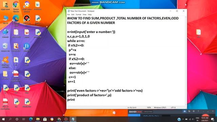Open the folder icon in the Bandicam bar
This screenshot has width=217, height=122.
[189, 111]
